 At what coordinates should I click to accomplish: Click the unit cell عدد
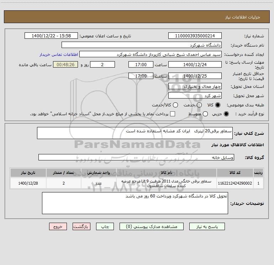pos(99,183)
